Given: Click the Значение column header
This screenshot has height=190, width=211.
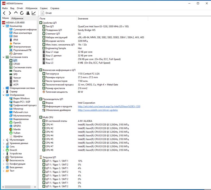Looking at the screenshot, I should click(x=83, y=18).
